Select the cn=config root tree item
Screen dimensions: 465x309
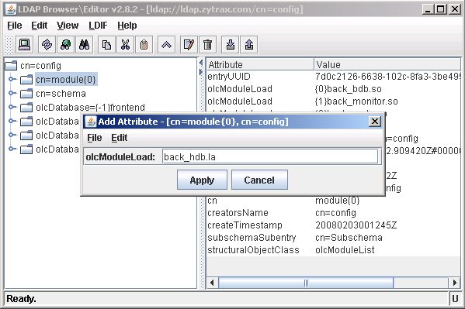coord(40,65)
